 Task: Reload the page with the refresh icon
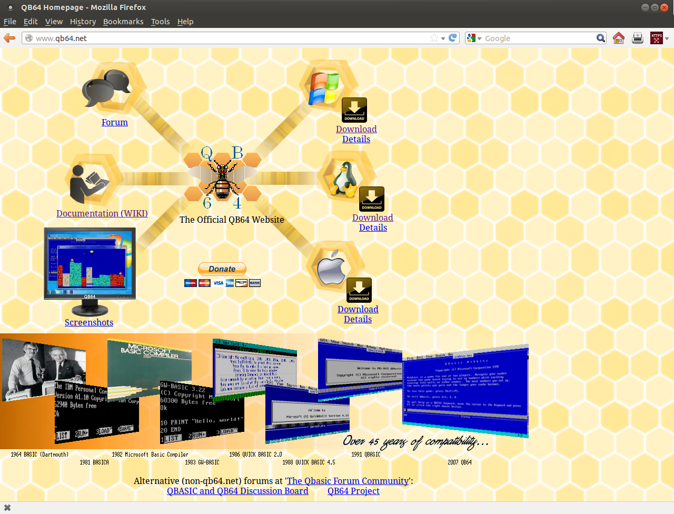point(453,38)
